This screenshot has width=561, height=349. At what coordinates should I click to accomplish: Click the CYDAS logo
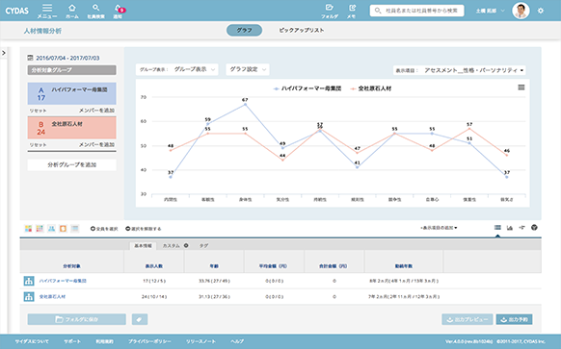16,11
